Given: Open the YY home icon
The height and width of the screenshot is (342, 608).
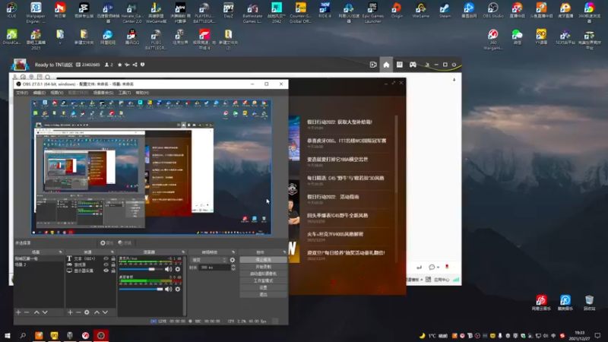Looking at the screenshot, I should [x=386, y=65].
